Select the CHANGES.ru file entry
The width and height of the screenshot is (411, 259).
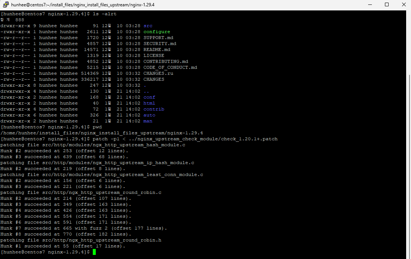158,73
